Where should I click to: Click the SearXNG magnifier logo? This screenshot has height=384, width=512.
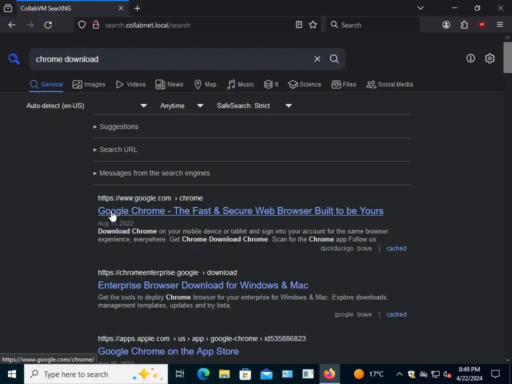(x=14, y=59)
